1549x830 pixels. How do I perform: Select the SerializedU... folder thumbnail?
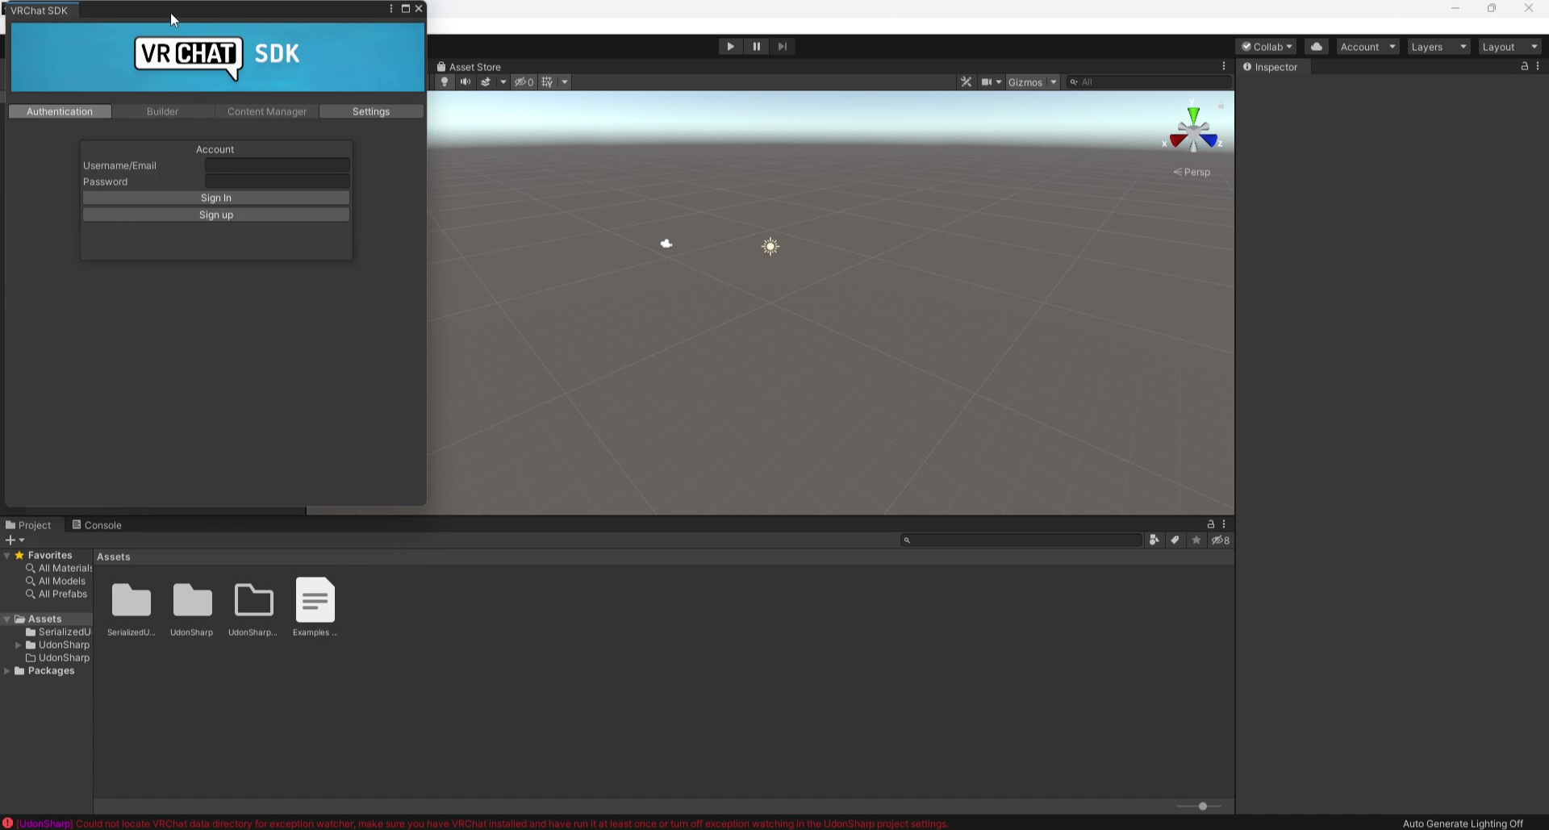(132, 601)
